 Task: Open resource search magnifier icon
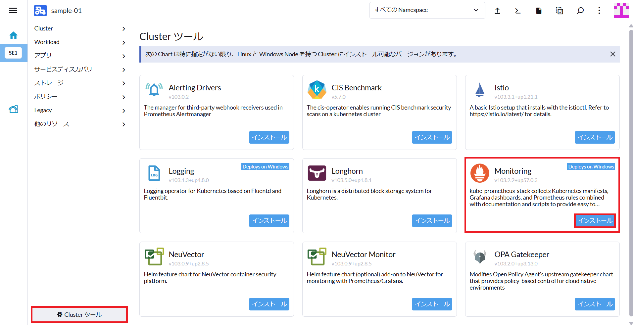point(580,11)
